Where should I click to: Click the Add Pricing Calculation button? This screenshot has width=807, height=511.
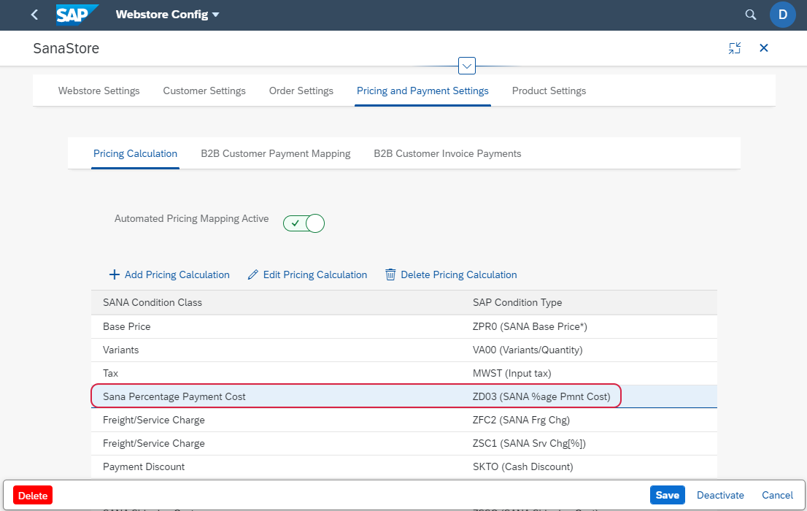pyautogui.click(x=169, y=274)
